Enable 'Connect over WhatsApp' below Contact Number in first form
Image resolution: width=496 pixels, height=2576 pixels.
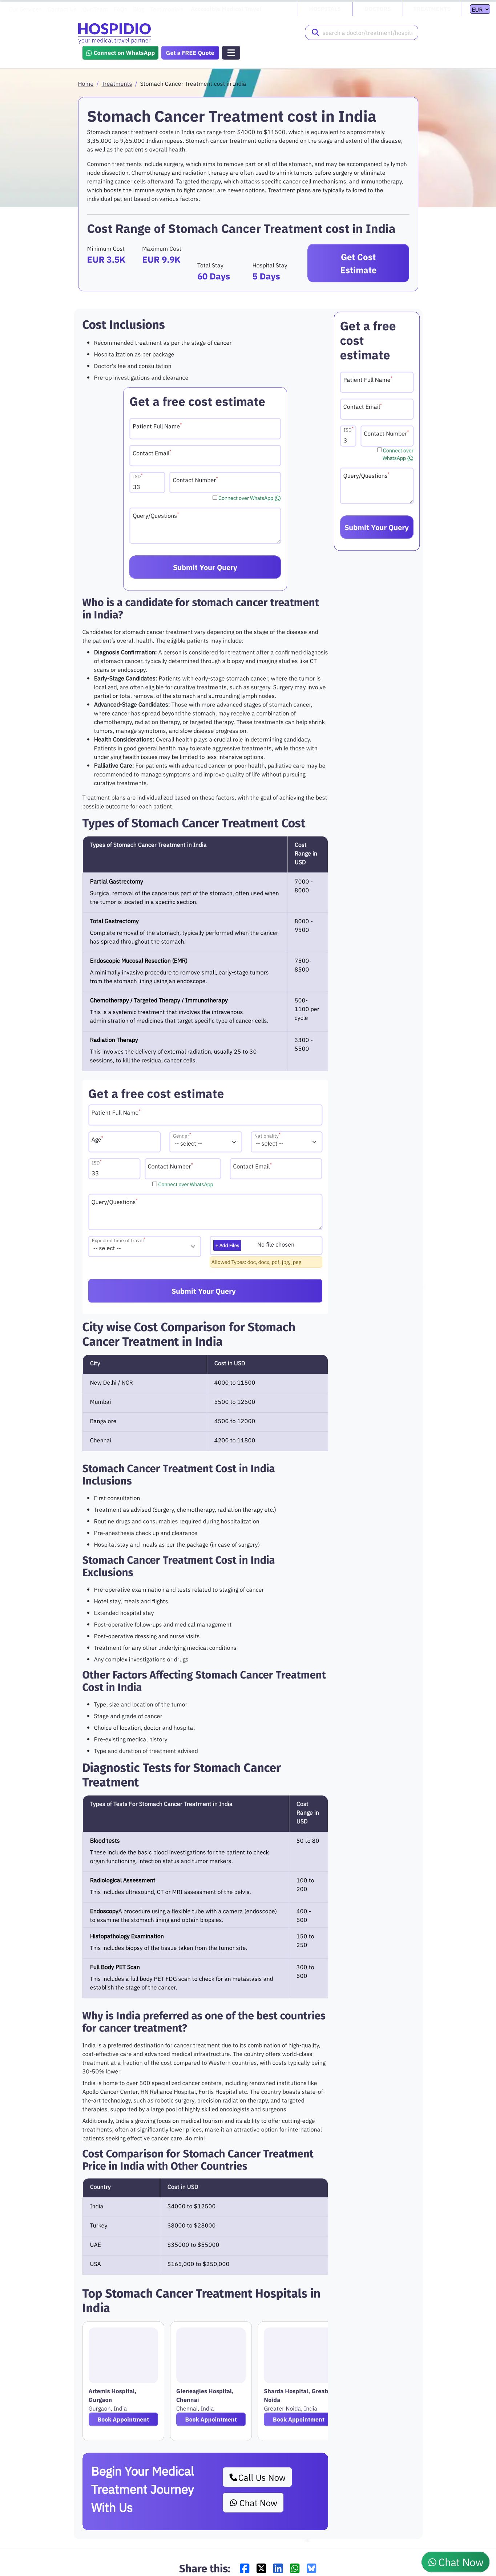click(215, 497)
